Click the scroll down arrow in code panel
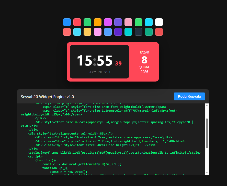This screenshot has width=227, height=186. coord(207,172)
